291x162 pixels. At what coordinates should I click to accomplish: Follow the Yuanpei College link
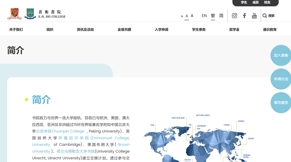(x=60, y=131)
